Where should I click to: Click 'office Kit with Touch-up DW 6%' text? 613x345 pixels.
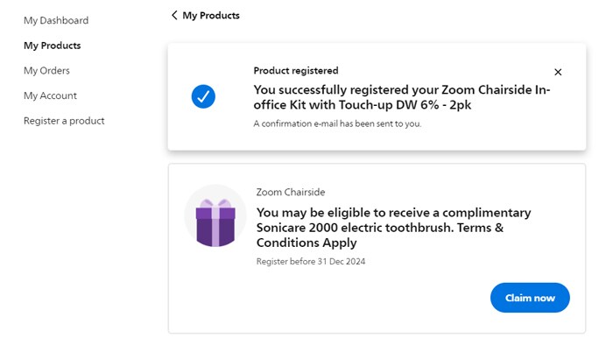click(346, 105)
